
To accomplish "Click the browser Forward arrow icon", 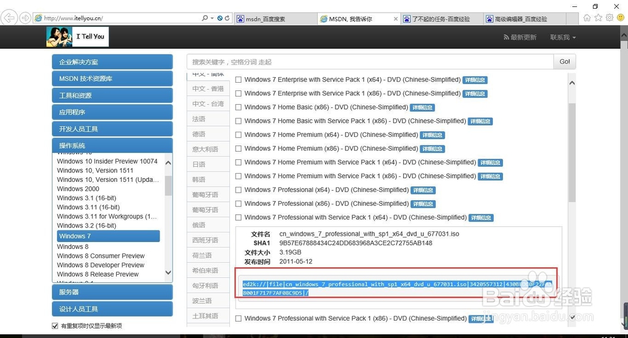I will tap(25, 18).
